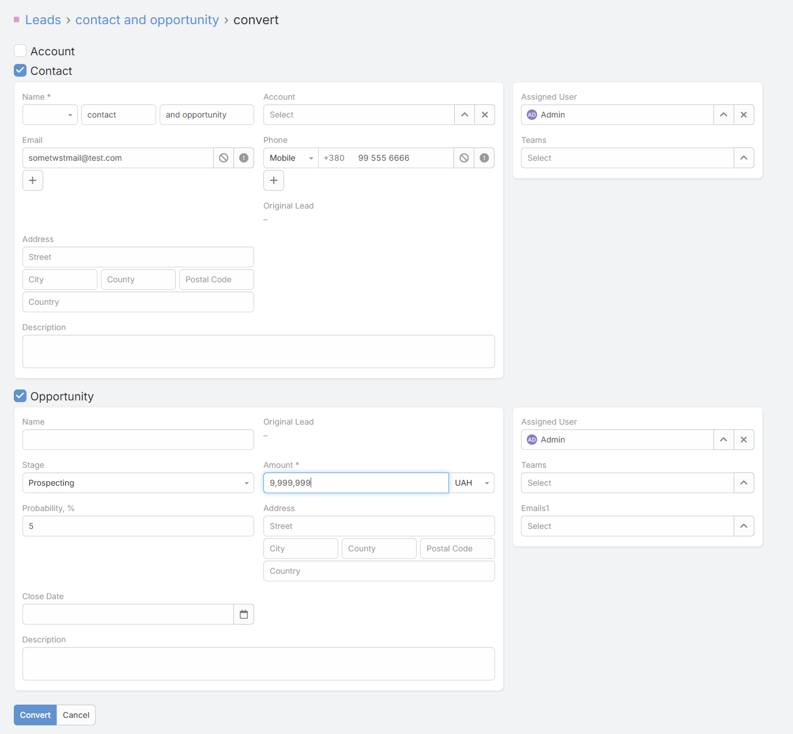Screen dimensions: 793x734
Task: Open the contact and opportunity breadcrumb link
Action: pyautogui.click(x=147, y=20)
